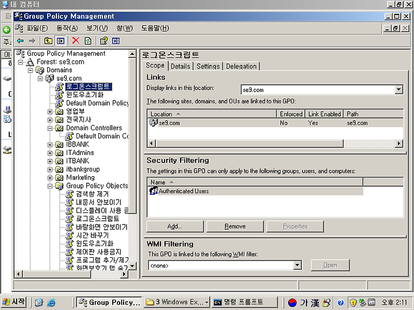Screen dimensions: 414x310
Task: Click the Link Enabled column header
Action: point(324,114)
